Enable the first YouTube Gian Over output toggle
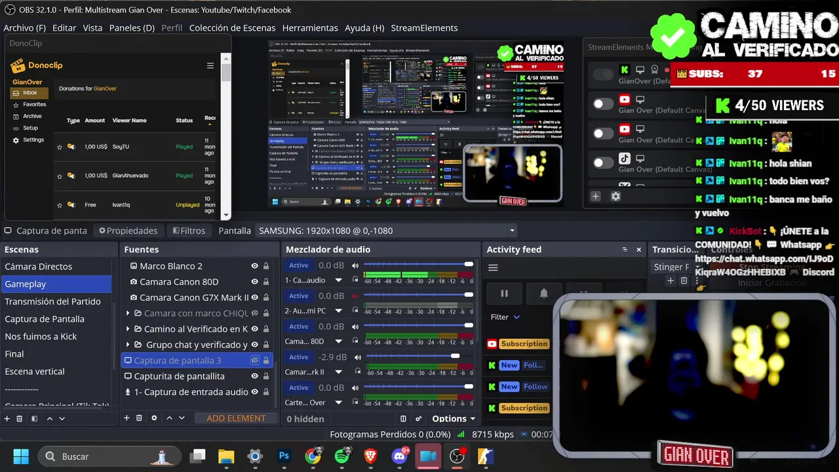839x472 pixels. click(x=603, y=104)
